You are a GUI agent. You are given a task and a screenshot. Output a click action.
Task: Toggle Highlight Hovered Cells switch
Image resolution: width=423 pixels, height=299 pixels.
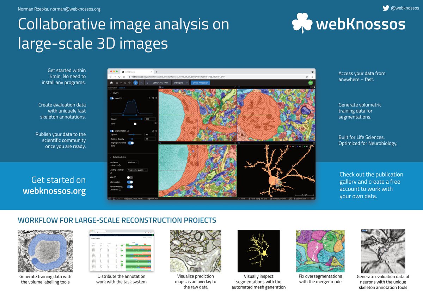point(131,143)
